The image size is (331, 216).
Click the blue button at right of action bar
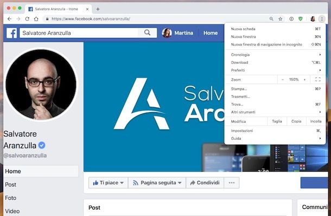pyautogui.click(x=314, y=183)
